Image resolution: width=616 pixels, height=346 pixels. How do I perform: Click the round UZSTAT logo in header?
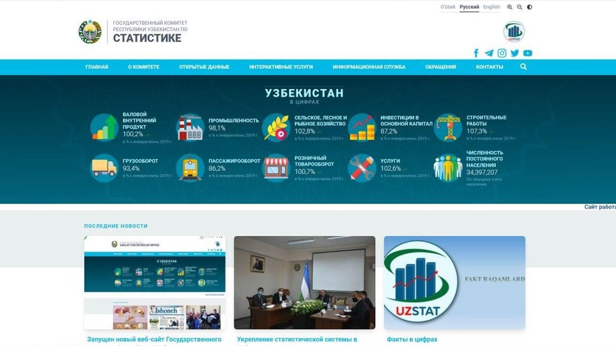pos(514,31)
